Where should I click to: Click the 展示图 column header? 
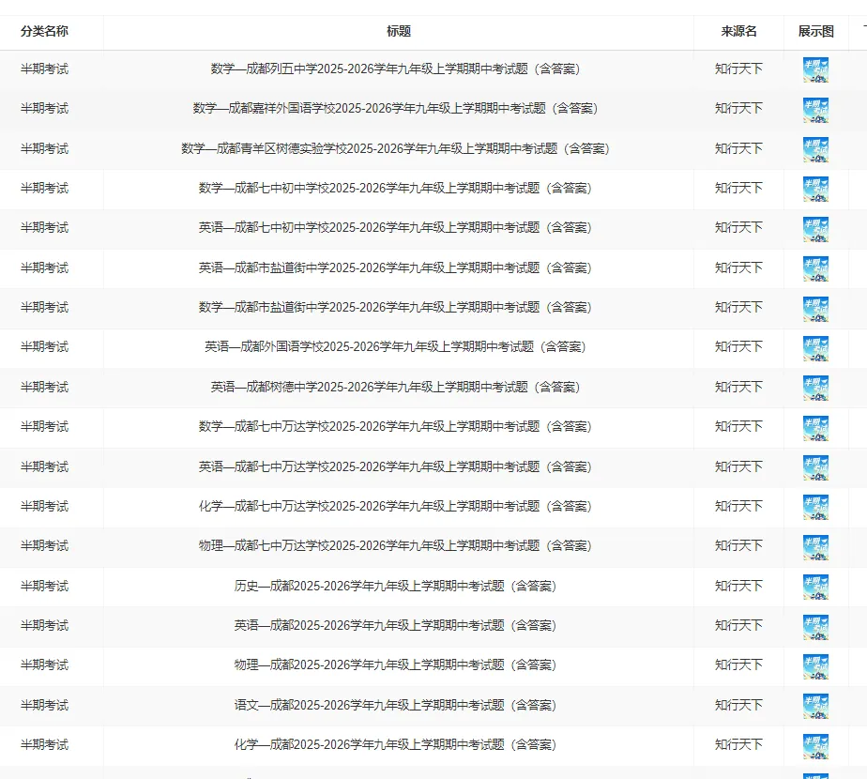click(816, 32)
